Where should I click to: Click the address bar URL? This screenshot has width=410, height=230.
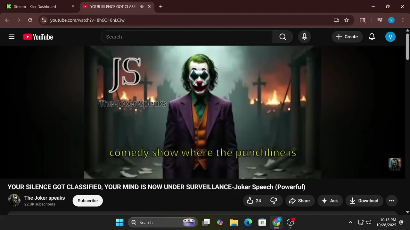pos(87,20)
